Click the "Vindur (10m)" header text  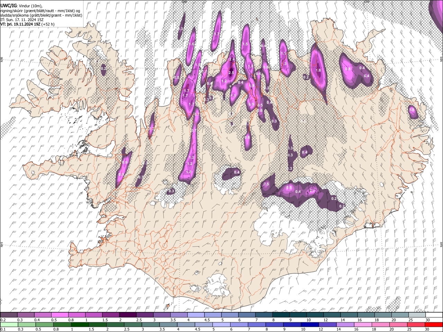30,6
